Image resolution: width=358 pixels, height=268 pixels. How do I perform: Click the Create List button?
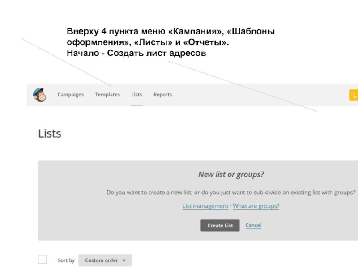tap(220, 226)
